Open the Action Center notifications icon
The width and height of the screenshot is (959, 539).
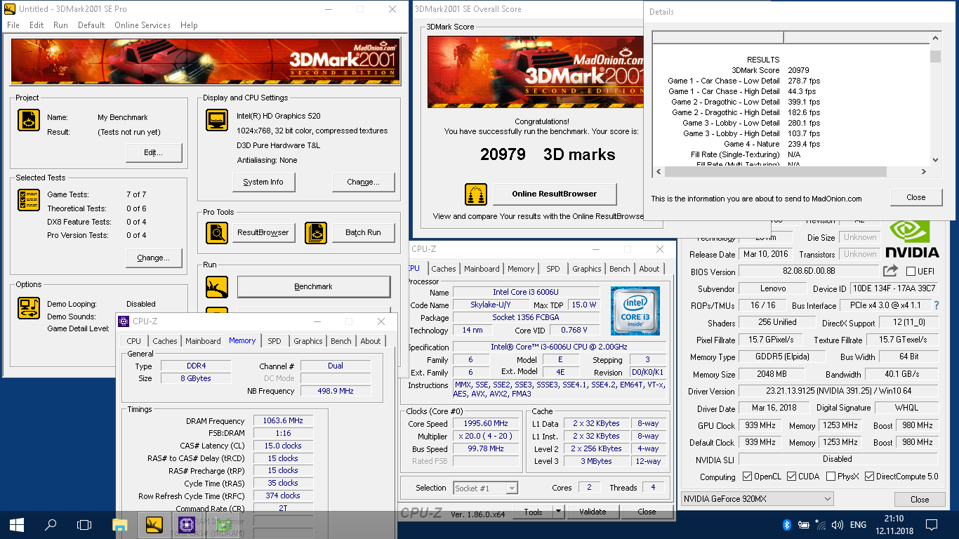click(932, 524)
